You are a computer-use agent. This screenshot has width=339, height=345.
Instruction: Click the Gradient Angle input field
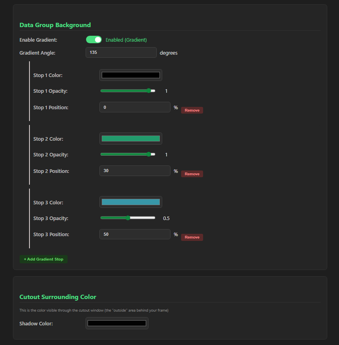pyautogui.click(x=121, y=52)
